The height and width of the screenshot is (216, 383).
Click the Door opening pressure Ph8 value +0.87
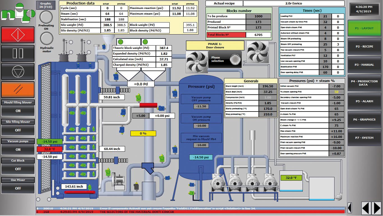336,154
